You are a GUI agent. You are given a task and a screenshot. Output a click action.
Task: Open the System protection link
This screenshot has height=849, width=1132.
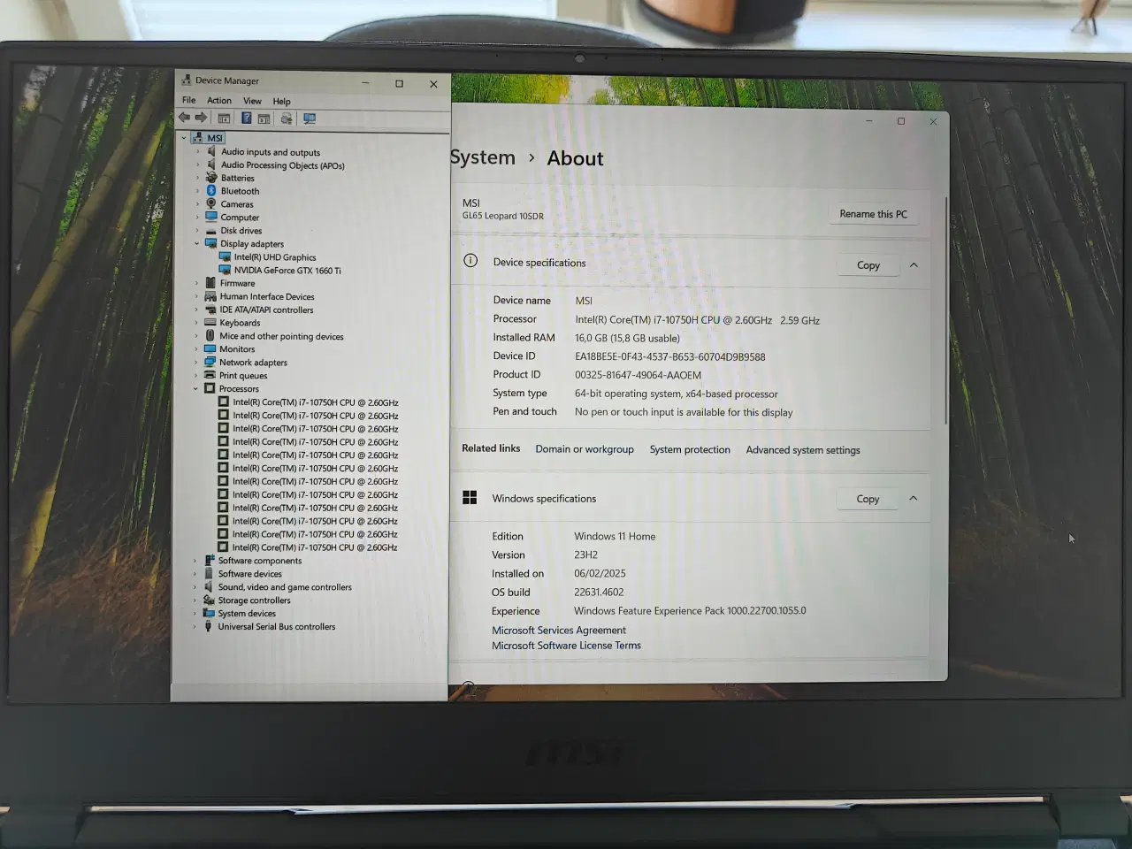point(690,449)
